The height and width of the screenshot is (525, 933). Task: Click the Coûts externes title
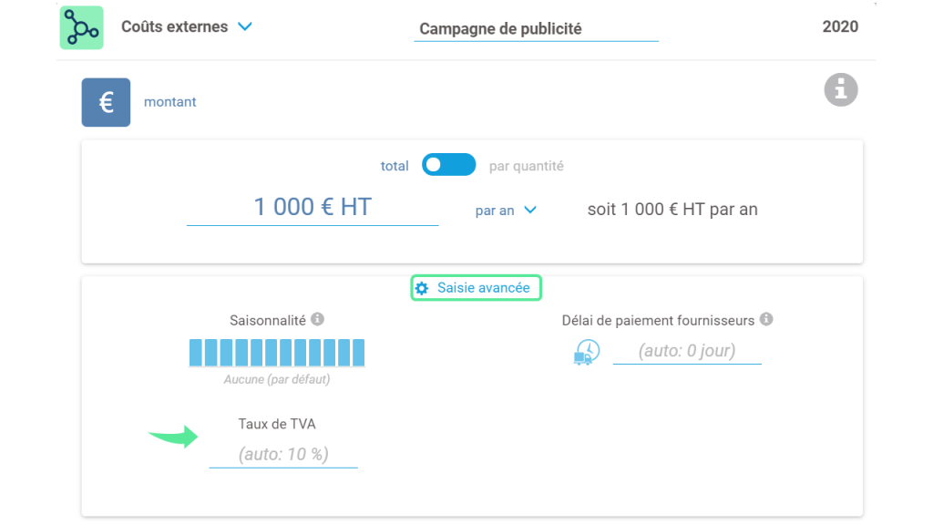(174, 26)
